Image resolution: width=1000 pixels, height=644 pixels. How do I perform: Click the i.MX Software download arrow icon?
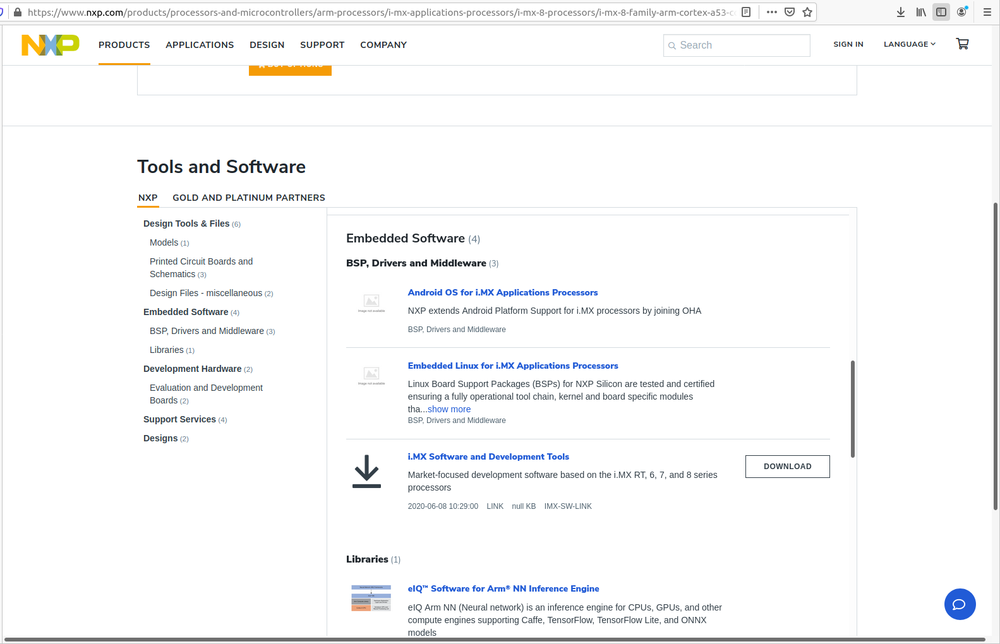(366, 472)
